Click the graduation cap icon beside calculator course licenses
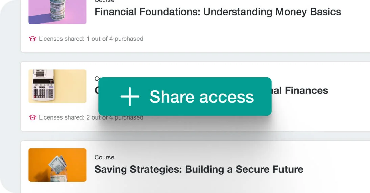The width and height of the screenshot is (370, 193). tap(32, 117)
